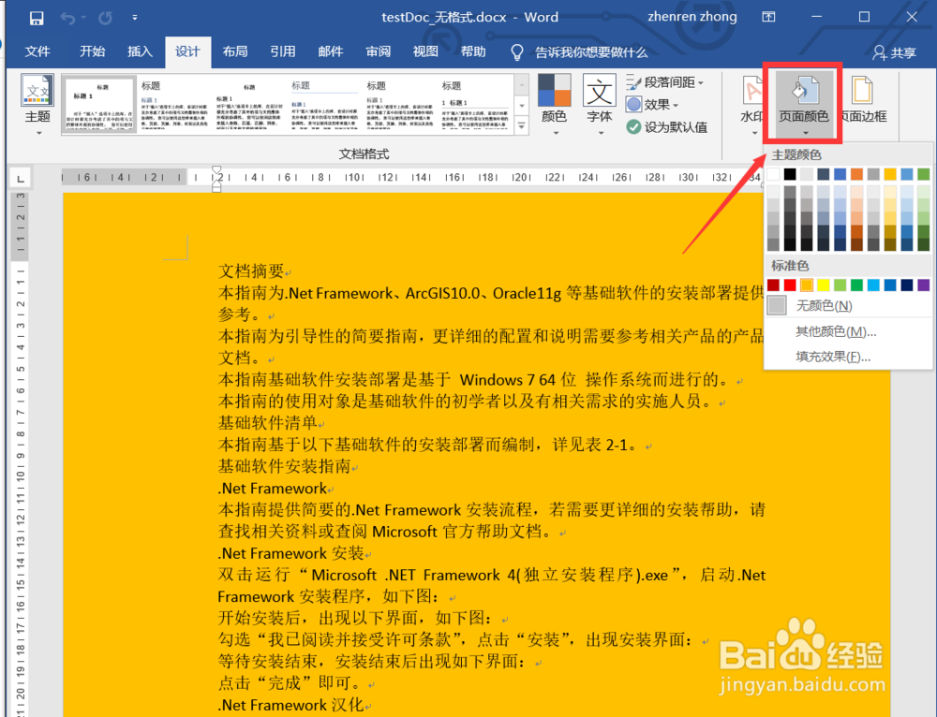Pick standard yellow color swatch
The width and height of the screenshot is (937, 717).
coord(824,285)
